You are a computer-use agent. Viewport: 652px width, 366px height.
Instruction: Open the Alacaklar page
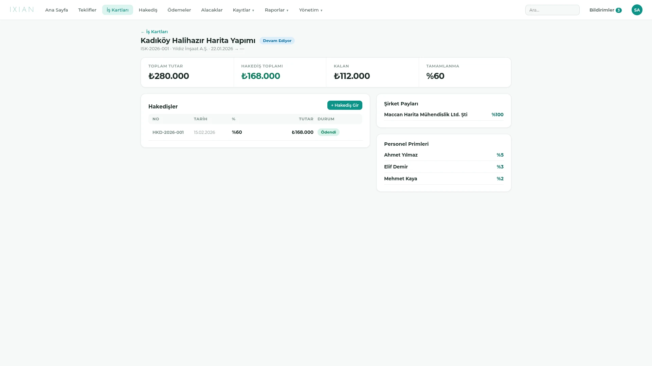pos(212,10)
